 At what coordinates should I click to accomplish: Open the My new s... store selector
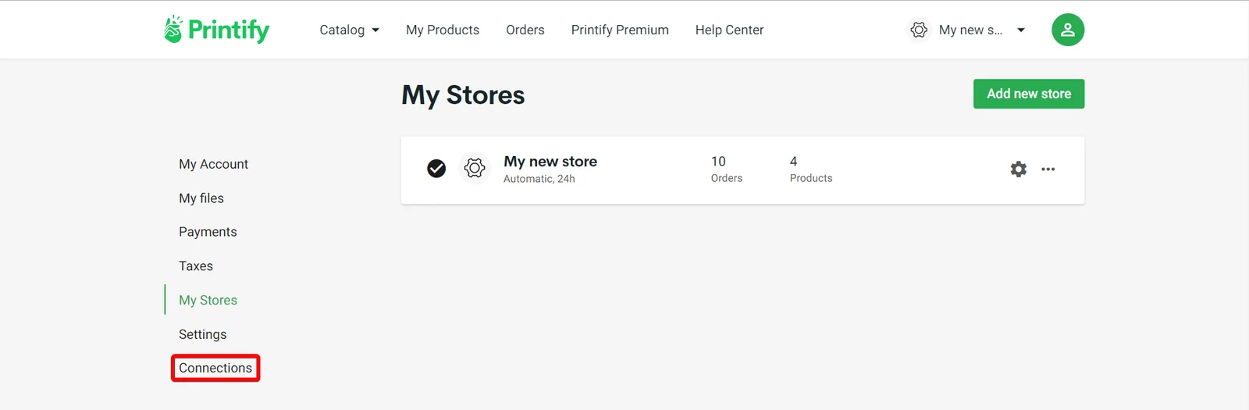(970, 30)
